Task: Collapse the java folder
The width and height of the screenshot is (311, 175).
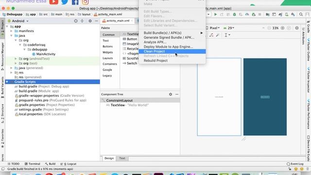Action: coord(11,35)
